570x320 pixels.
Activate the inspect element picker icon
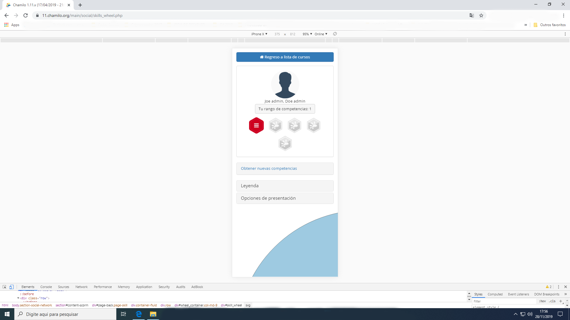pyautogui.click(x=4, y=287)
